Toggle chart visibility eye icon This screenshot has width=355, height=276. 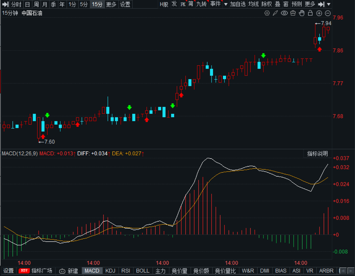(284, 13)
